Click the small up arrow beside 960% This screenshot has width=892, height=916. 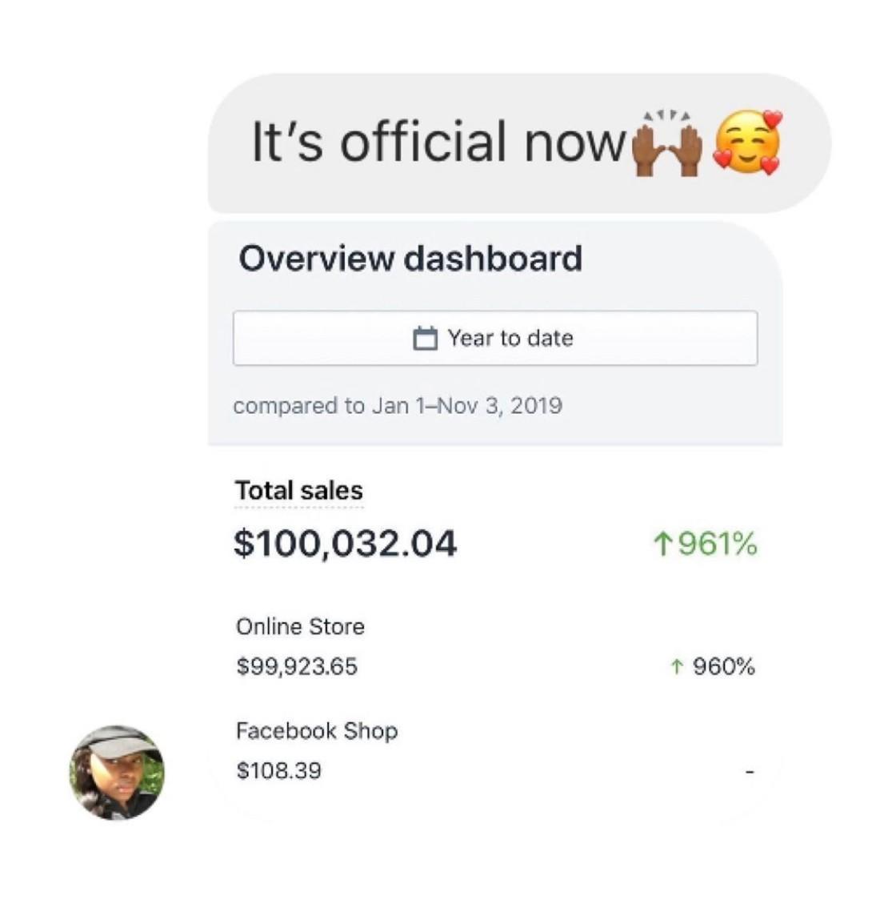676,667
